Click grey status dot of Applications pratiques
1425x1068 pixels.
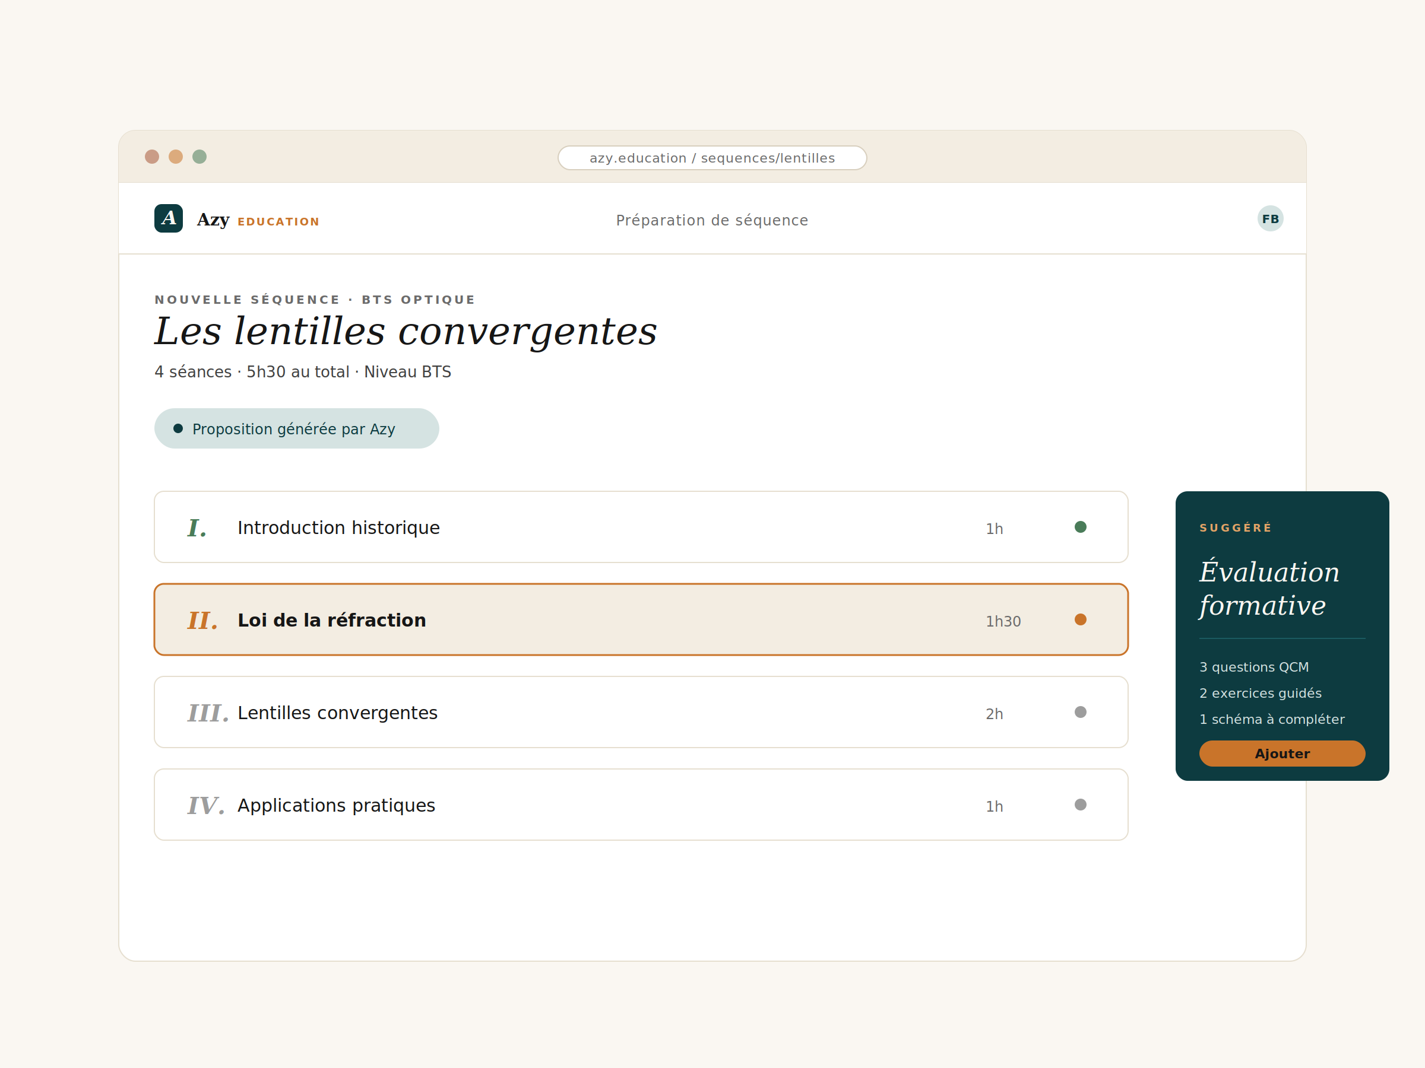tap(1081, 805)
